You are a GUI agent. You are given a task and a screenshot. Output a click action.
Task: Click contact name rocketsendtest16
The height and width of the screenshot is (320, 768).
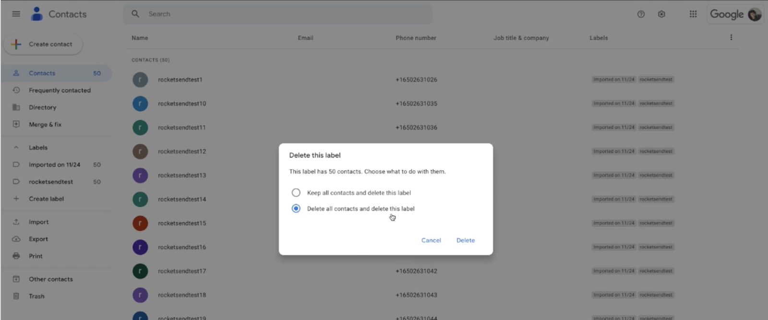(182, 247)
